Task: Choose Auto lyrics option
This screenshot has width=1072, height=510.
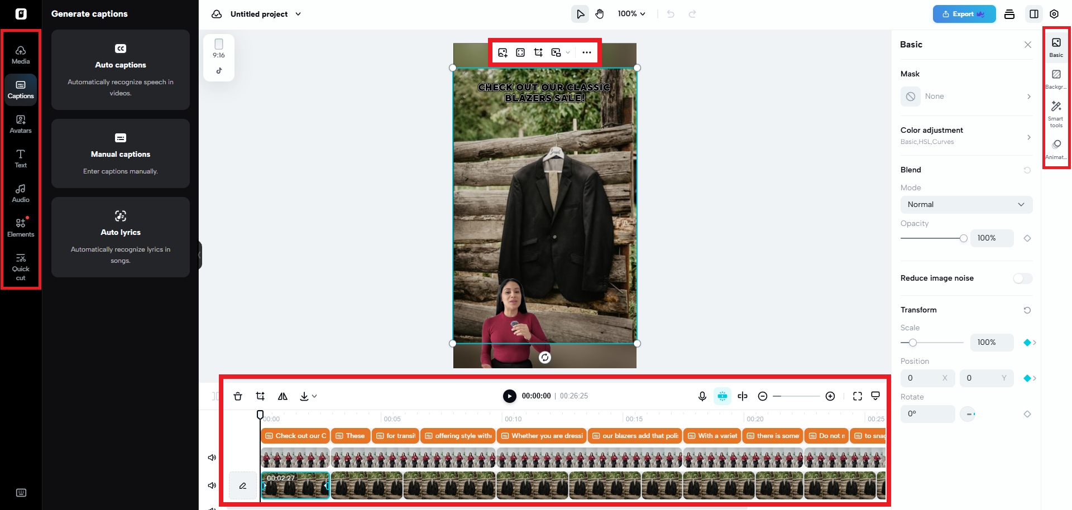Action: point(121,237)
